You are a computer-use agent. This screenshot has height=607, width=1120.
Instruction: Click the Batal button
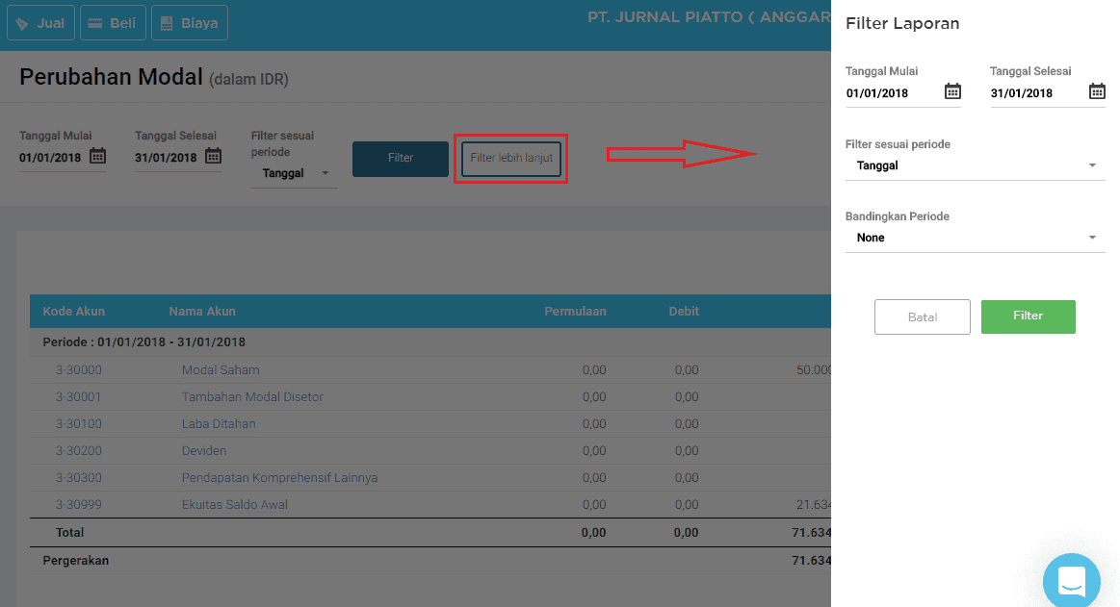pos(923,316)
